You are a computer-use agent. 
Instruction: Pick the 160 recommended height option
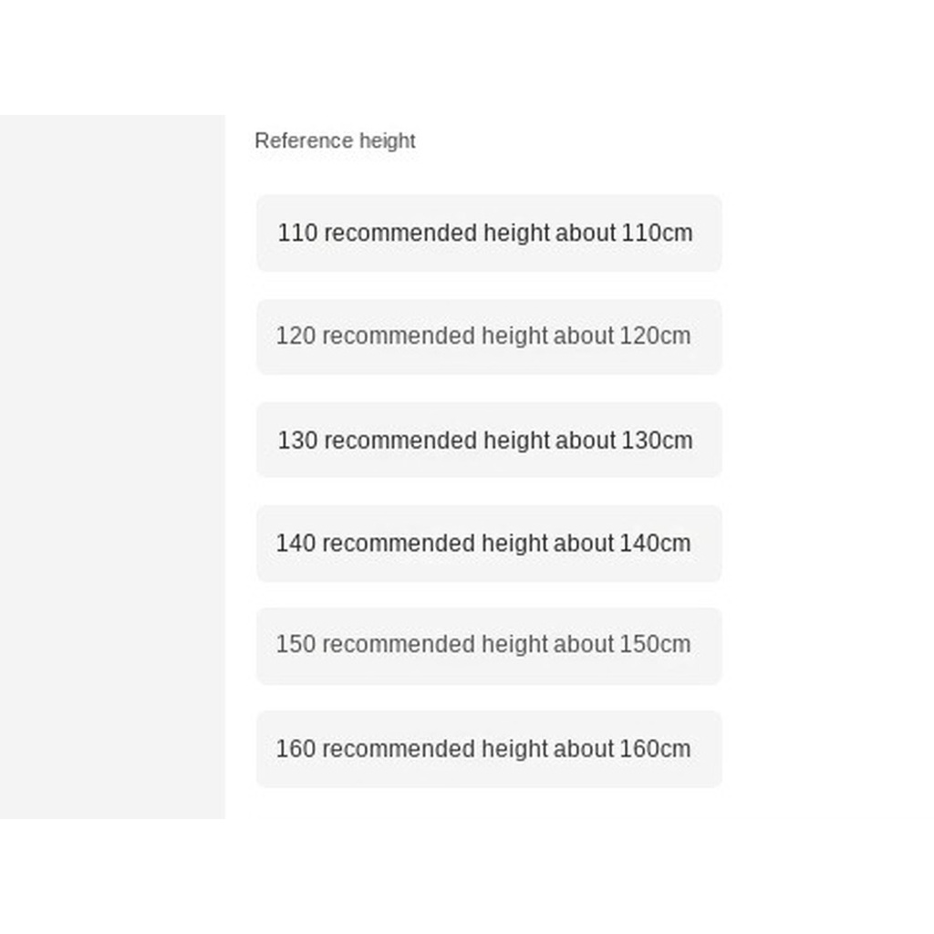click(488, 749)
